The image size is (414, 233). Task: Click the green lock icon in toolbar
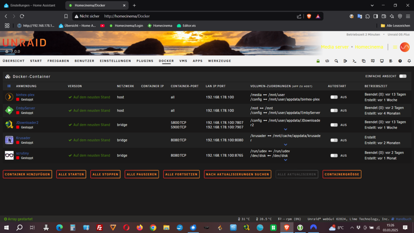[x=318, y=61]
